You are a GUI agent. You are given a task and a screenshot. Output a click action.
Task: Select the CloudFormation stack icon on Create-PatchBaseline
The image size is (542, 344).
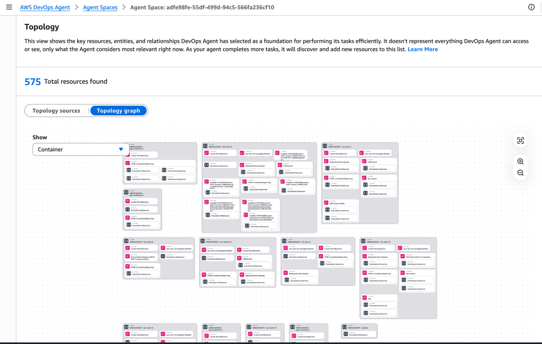206,153
